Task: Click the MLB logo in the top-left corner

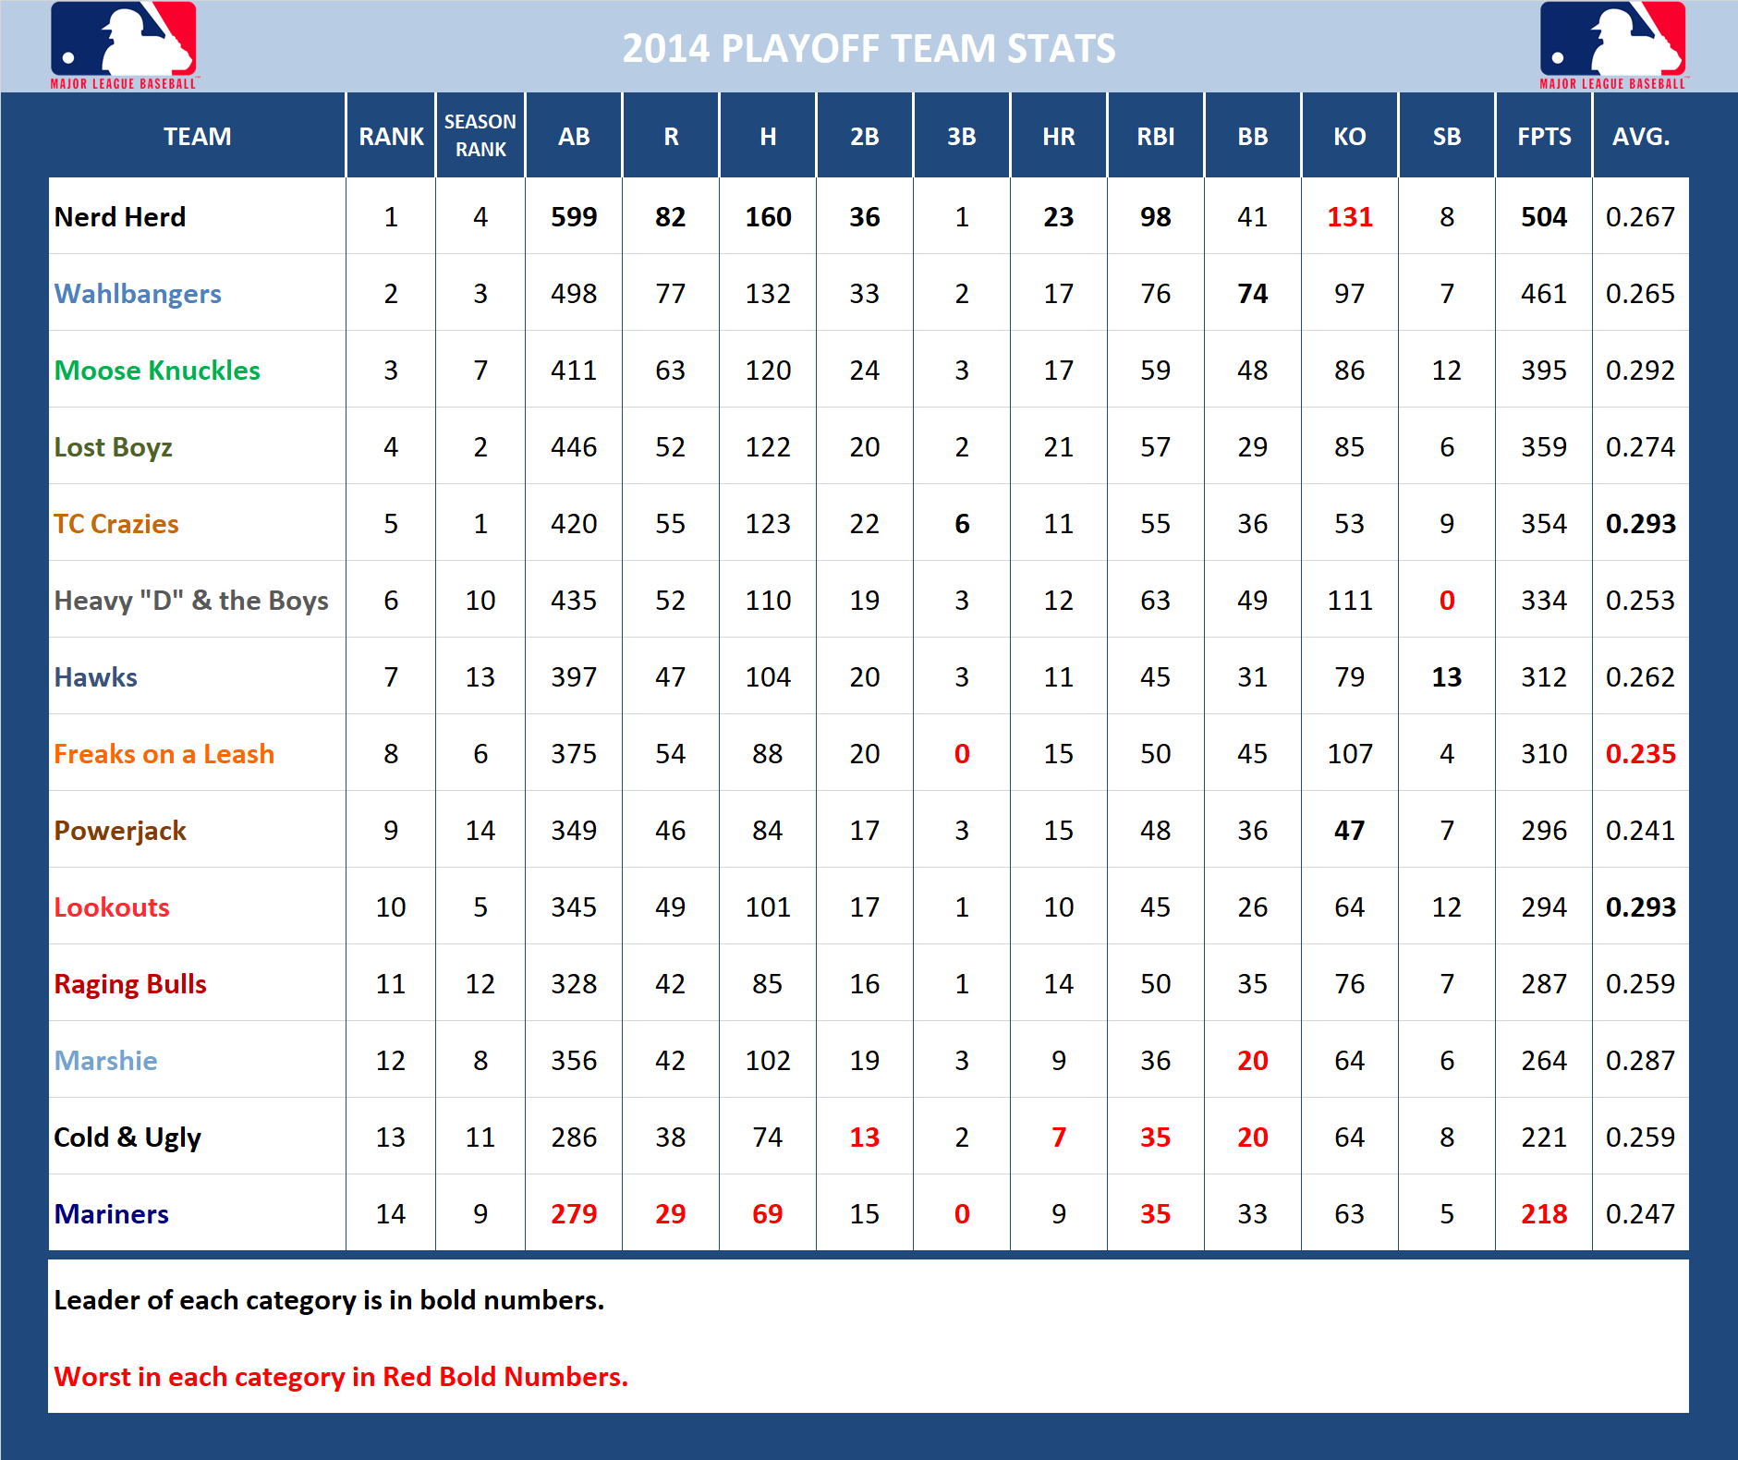Action: point(123,45)
